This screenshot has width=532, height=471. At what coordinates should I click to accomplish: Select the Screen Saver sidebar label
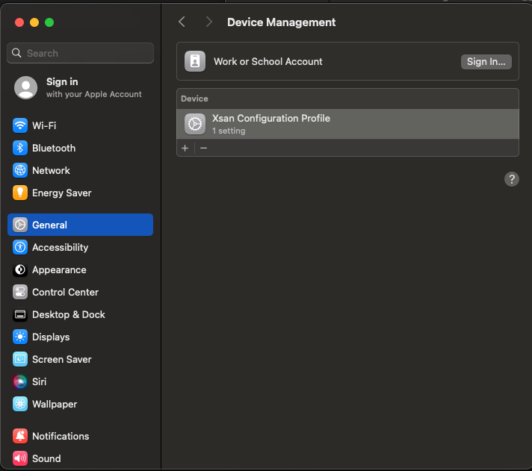[62, 359]
